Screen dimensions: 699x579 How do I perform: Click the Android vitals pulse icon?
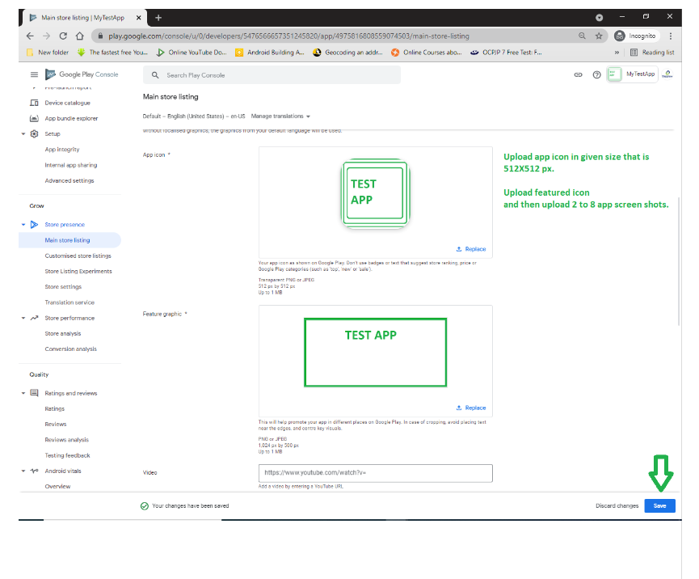click(x=34, y=471)
